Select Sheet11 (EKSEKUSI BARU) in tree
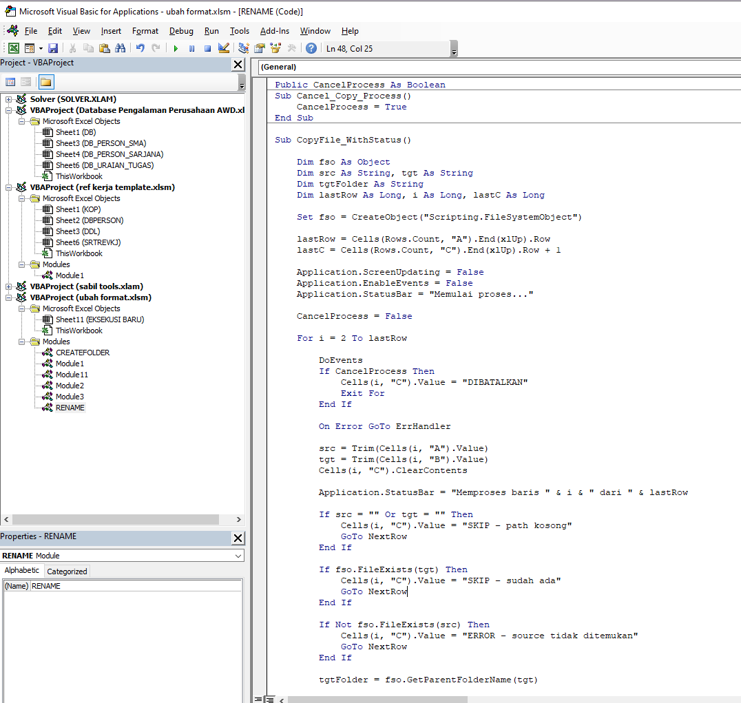Viewport: 741px width, 703px height. [x=100, y=319]
